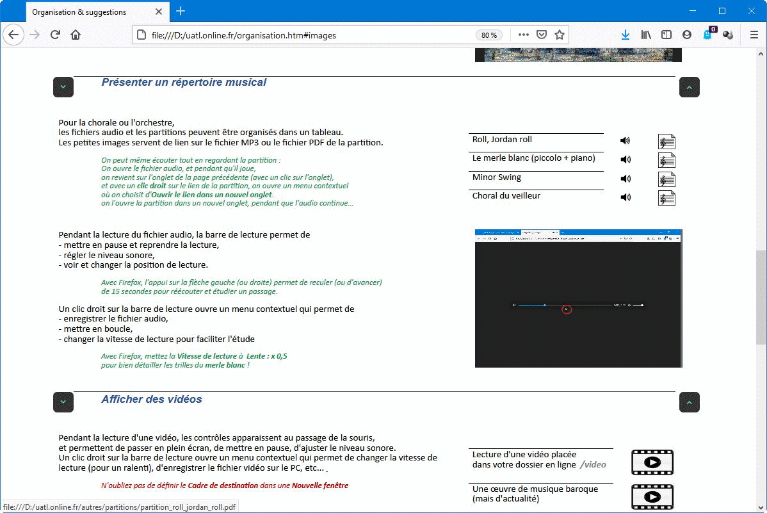
Task: Open the extension with the 0 badge
Action: point(709,34)
